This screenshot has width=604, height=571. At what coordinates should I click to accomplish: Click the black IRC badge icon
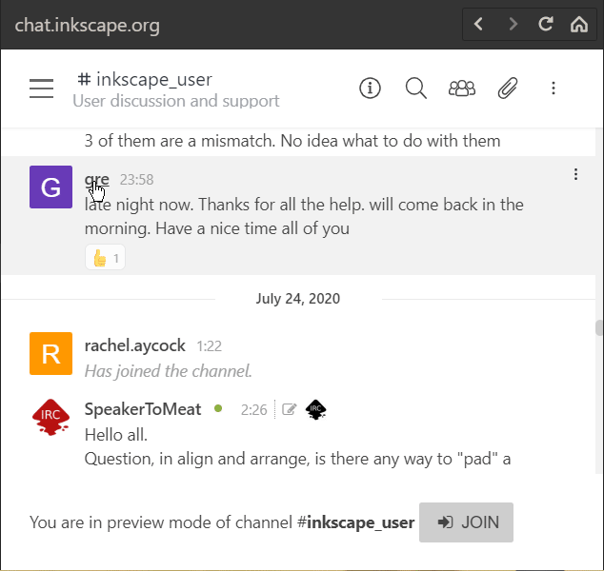point(316,409)
